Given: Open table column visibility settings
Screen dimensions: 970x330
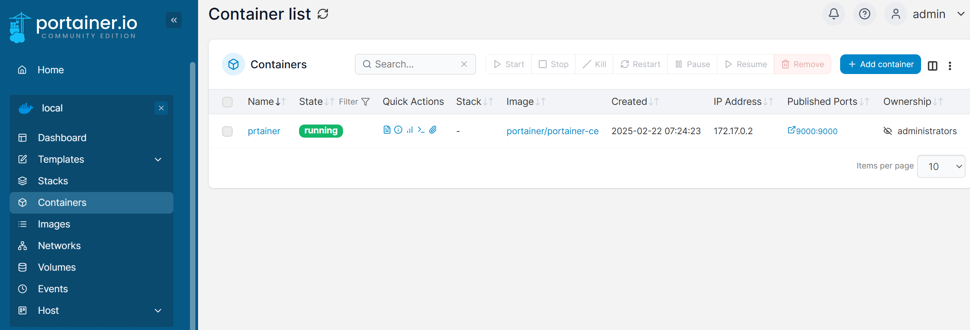Looking at the screenshot, I should tap(933, 66).
